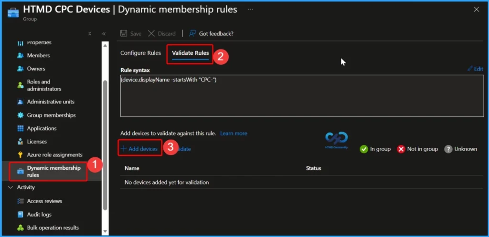Open Bulk operation results
This screenshot has height=237, width=489.
coord(53,227)
